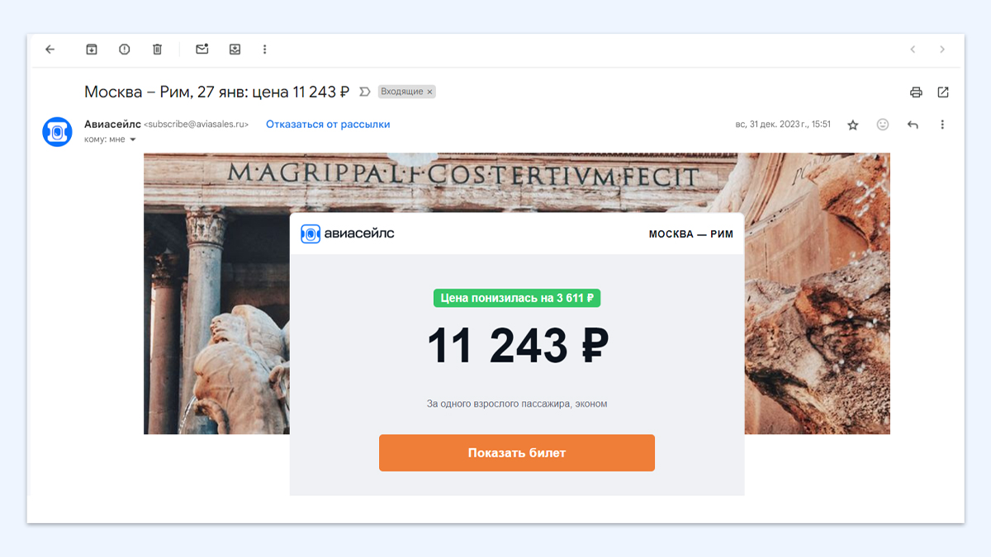Open email in new window
Screen dimensions: 991x557
pos(943,92)
